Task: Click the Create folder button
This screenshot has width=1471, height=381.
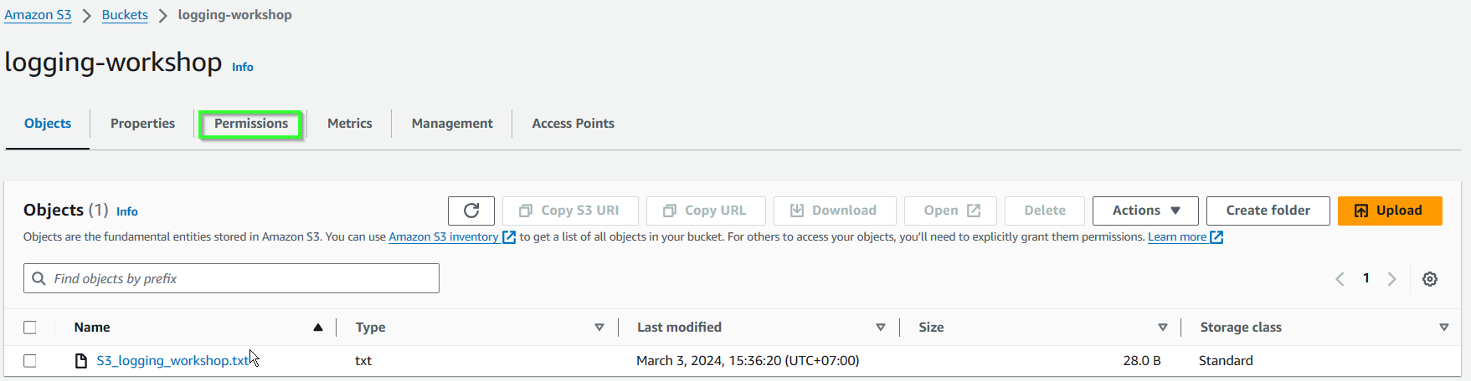Action: 1268,211
